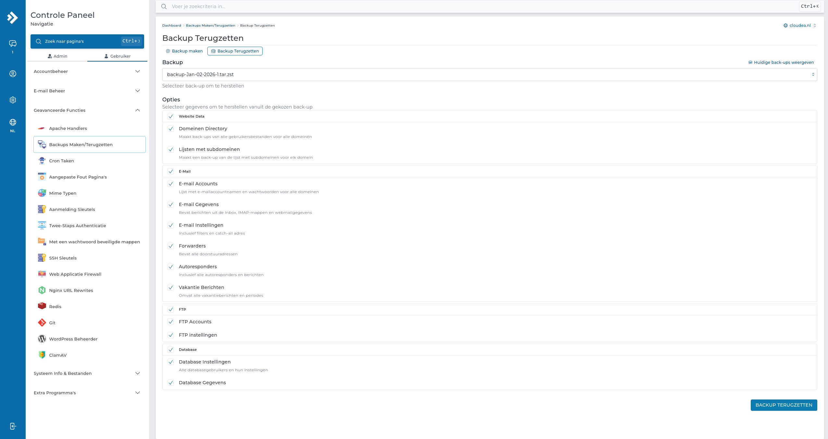828x439 pixels.
Task: Open Git in the sidebar
Action: [52, 323]
